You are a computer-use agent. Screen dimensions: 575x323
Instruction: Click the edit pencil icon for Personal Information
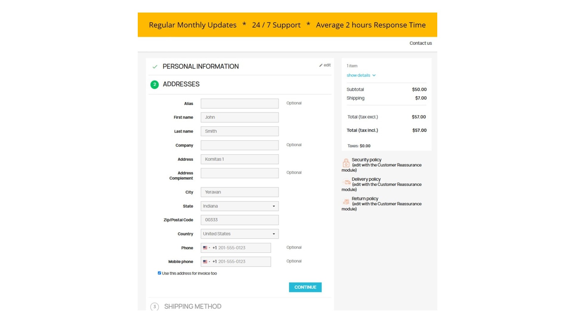321,65
